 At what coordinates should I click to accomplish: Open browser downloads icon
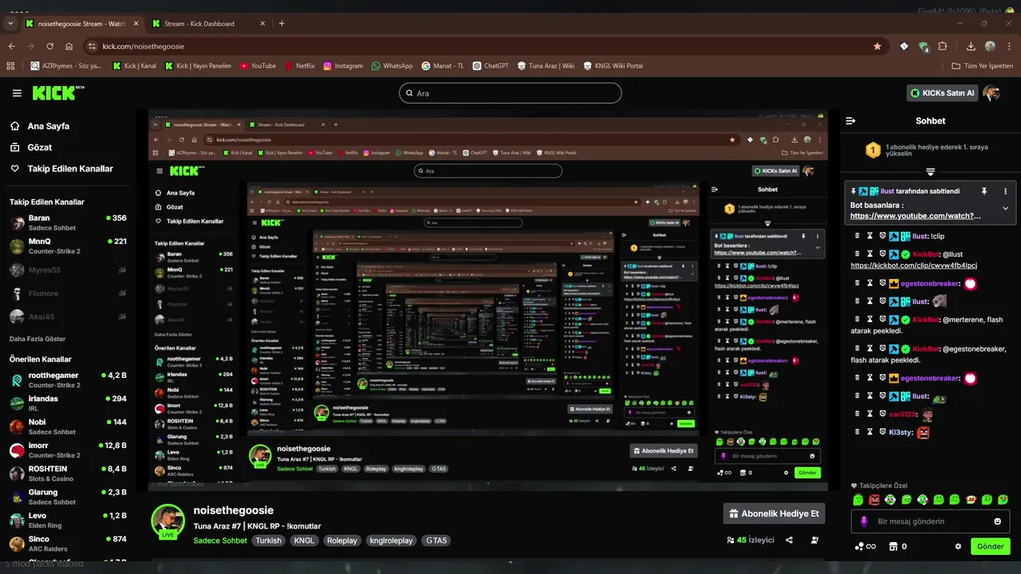[971, 46]
